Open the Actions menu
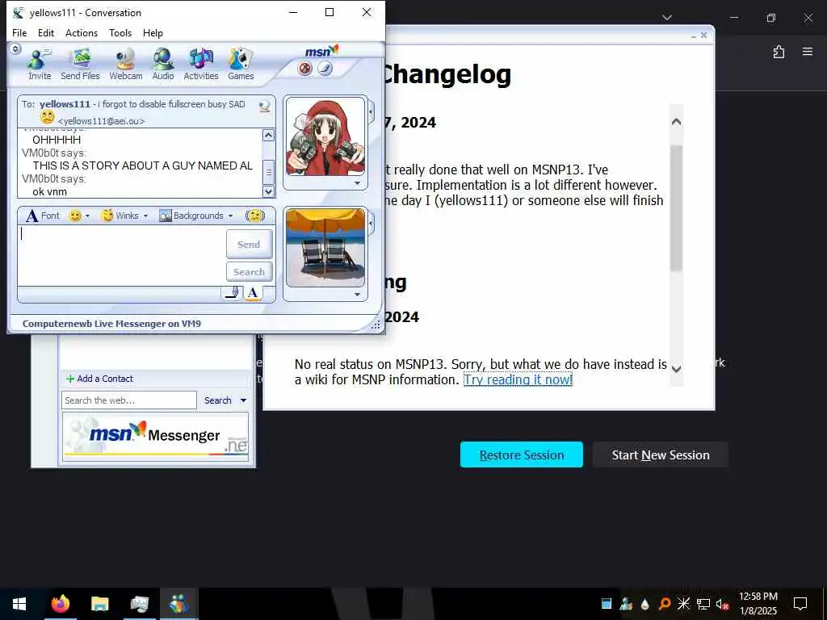Viewport: 827px width, 620px height. coord(82,32)
